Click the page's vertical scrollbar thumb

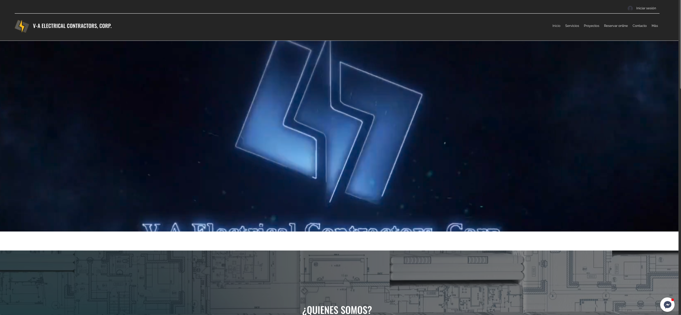click(680, 44)
